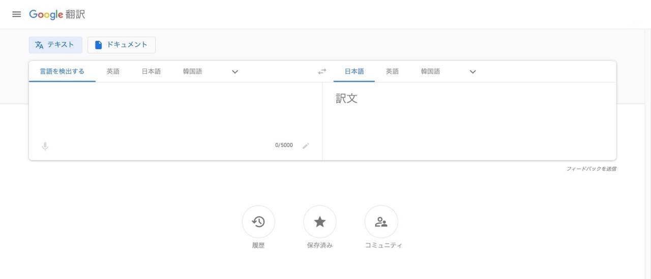Activate the microphone voice input icon

[45, 146]
